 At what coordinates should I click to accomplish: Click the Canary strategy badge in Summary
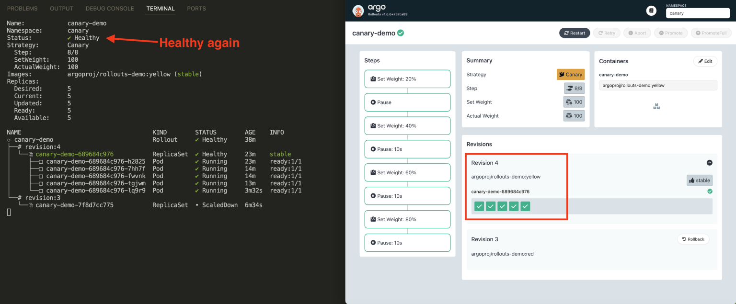pyautogui.click(x=571, y=74)
